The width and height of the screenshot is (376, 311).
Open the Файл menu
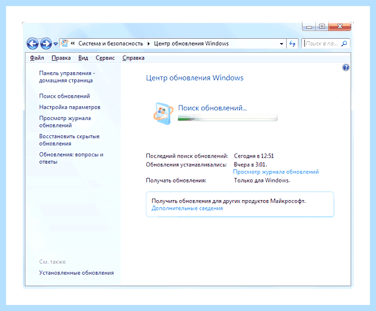coord(37,58)
